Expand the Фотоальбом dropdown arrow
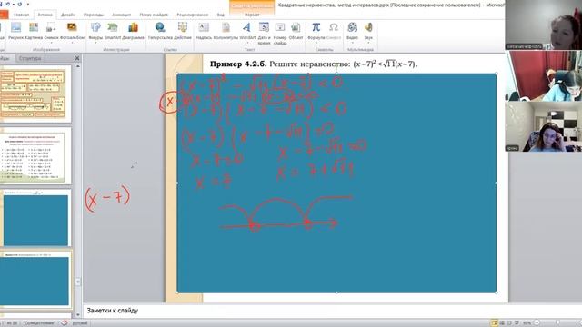The image size is (582, 327). tap(72, 43)
